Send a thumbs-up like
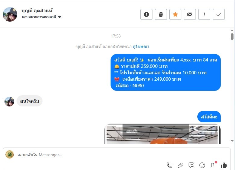 (224, 165)
